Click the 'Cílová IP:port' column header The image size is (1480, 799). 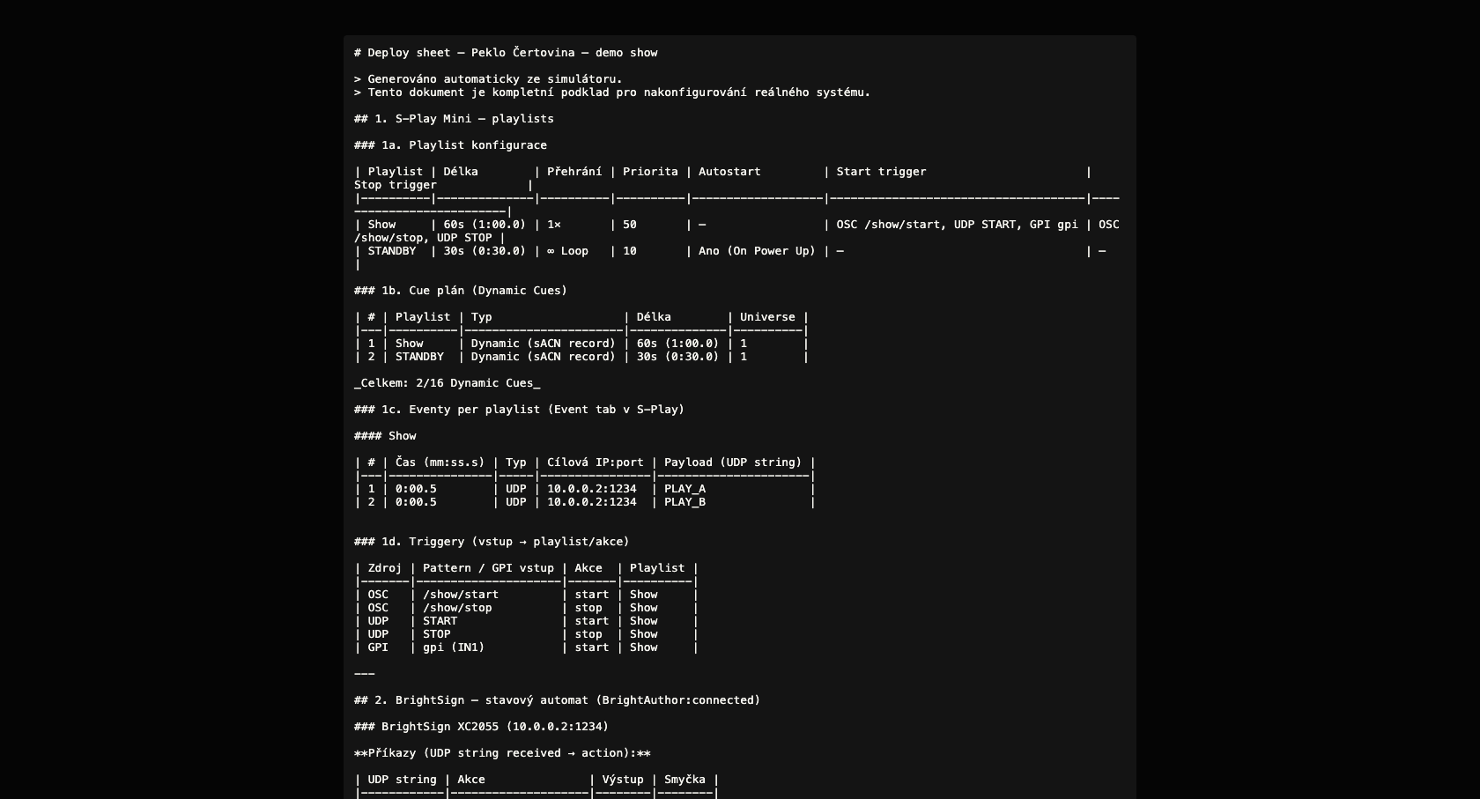click(x=595, y=462)
